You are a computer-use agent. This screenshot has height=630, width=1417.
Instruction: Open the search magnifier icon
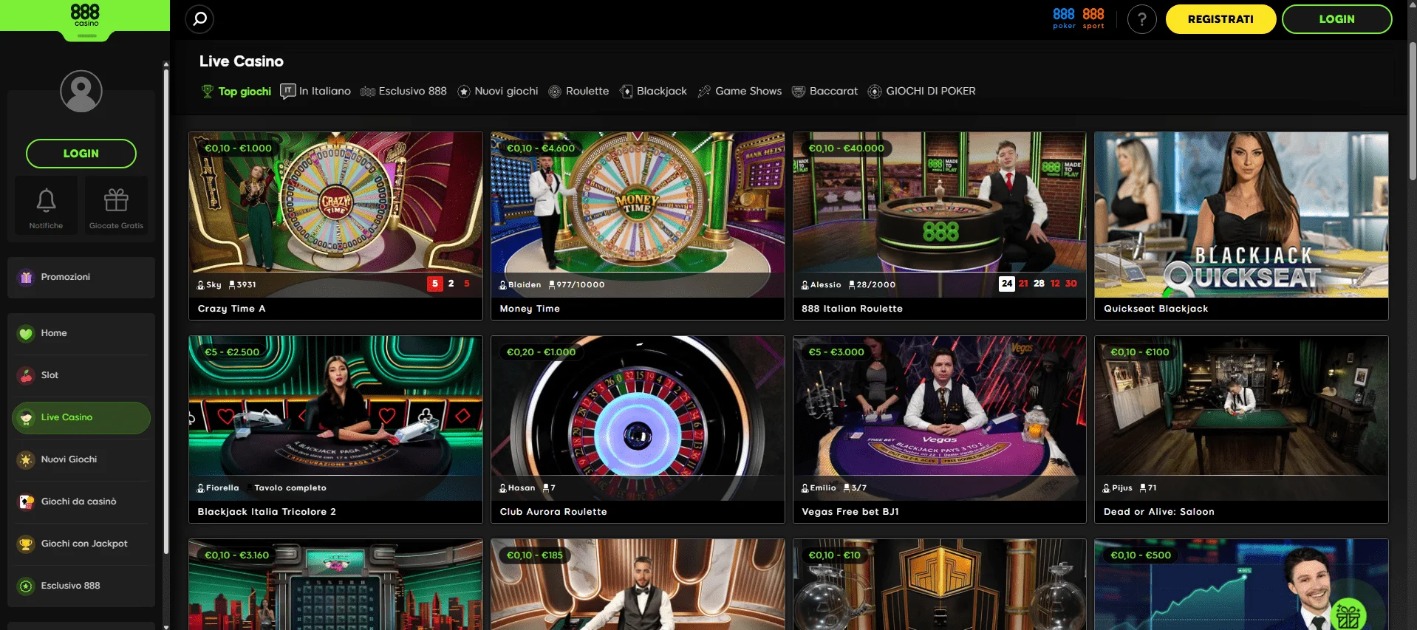coord(199,19)
